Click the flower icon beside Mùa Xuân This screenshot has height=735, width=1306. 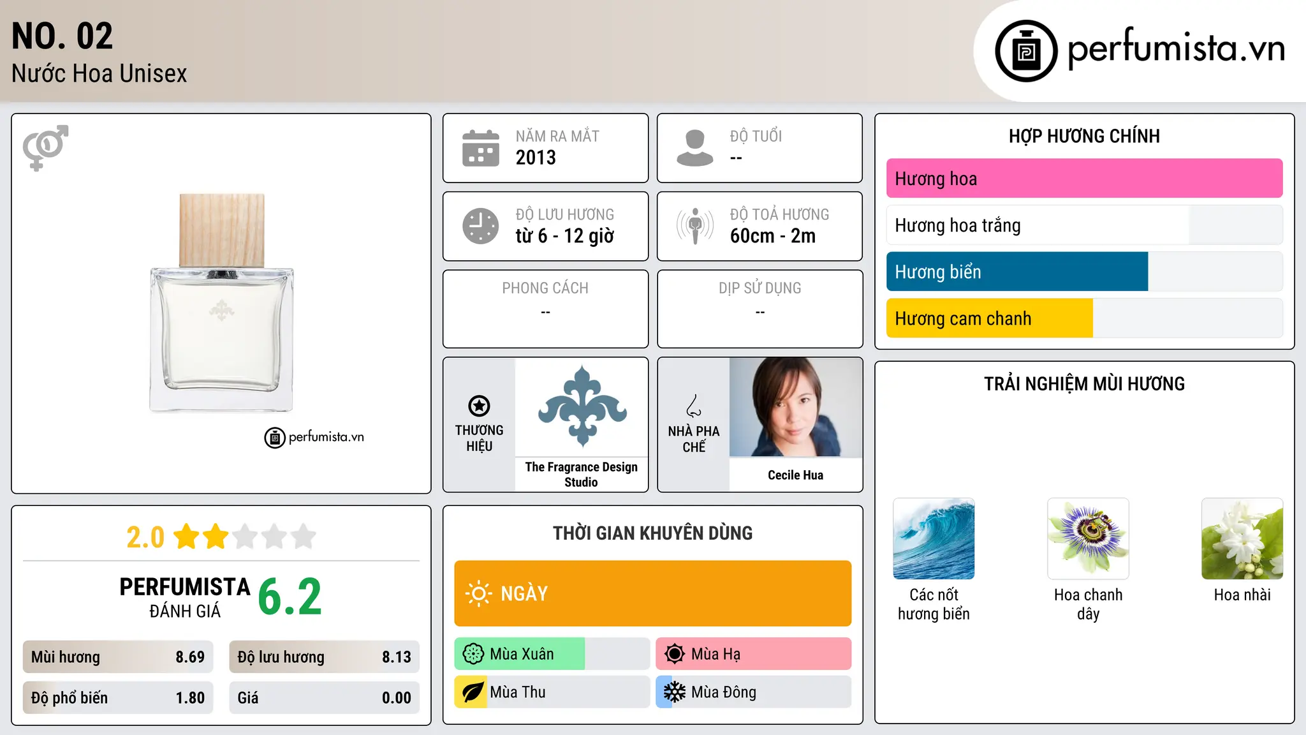point(473,654)
